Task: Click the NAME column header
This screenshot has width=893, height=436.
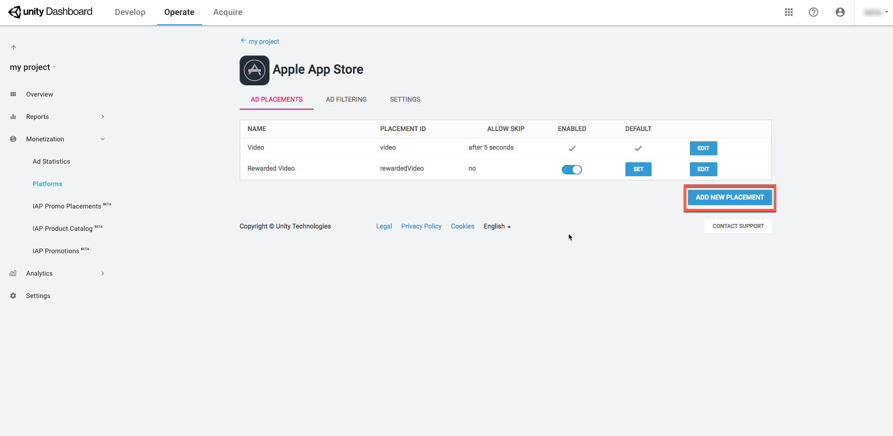Action: (257, 129)
